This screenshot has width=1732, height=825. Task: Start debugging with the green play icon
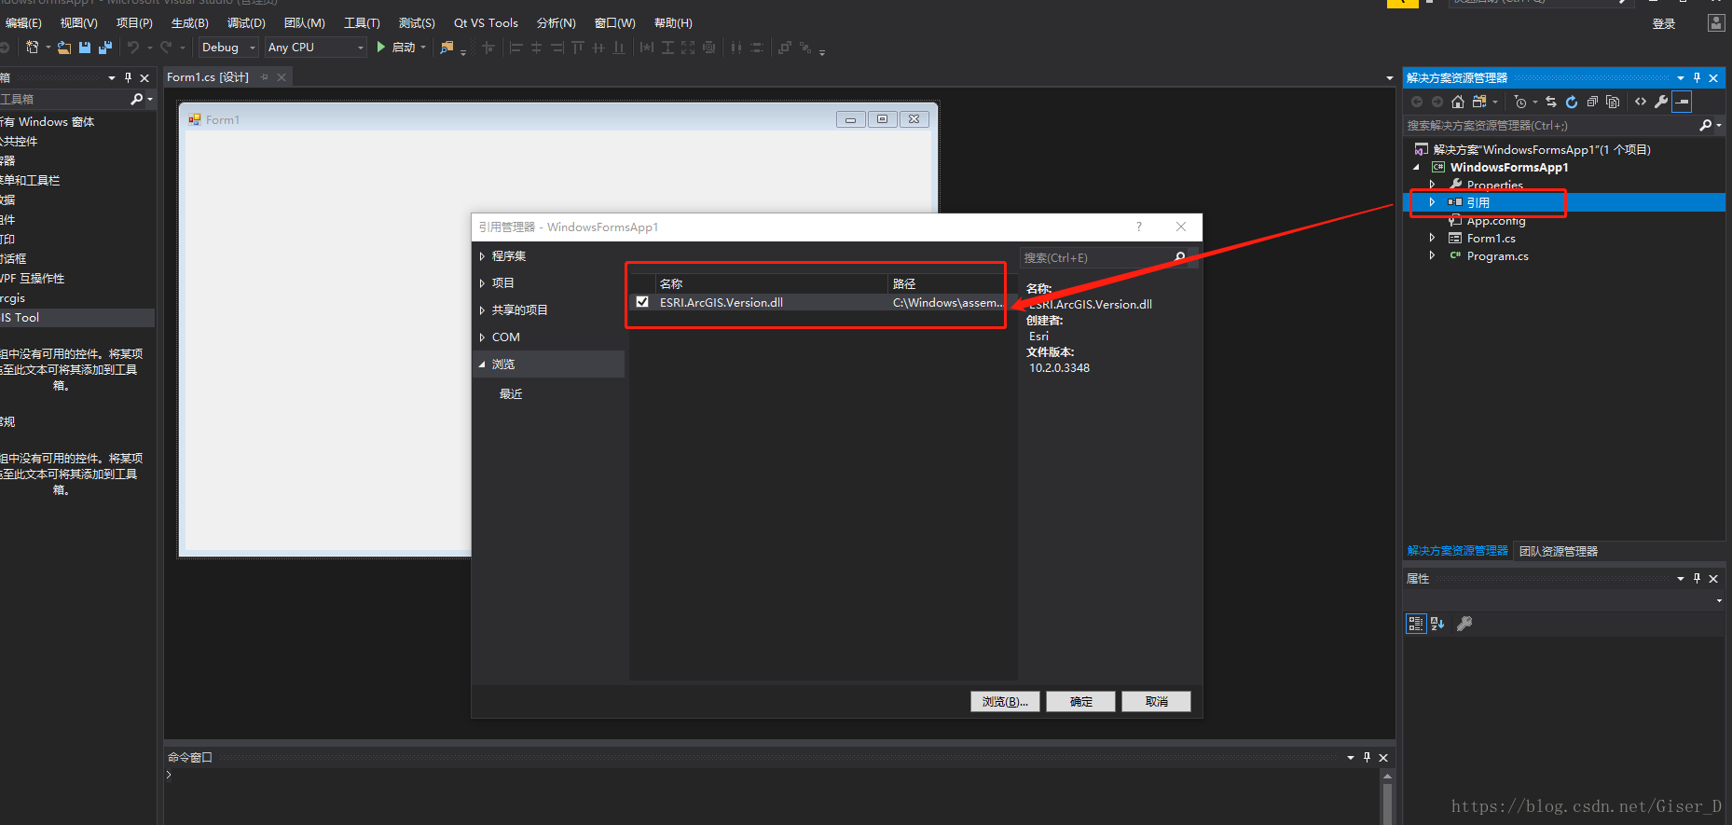[380, 47]
